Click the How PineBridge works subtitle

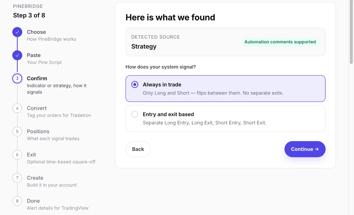(x=52, y=39)
